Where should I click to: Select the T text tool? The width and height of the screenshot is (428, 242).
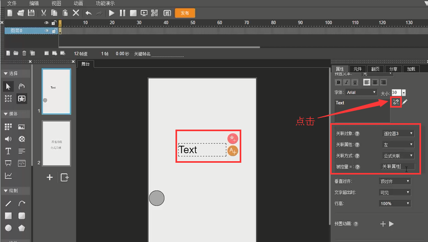(8, 151)
